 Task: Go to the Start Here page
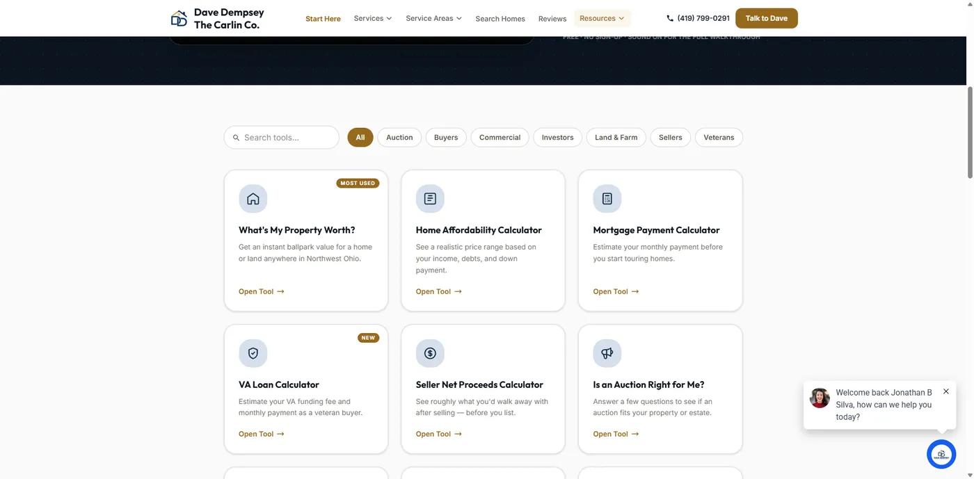click(323, 19)
